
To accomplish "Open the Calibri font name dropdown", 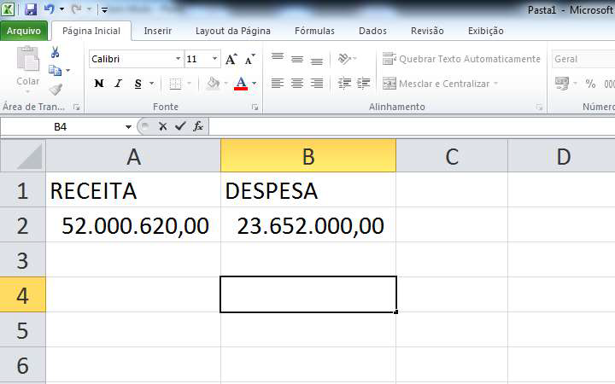I will 178,59.
